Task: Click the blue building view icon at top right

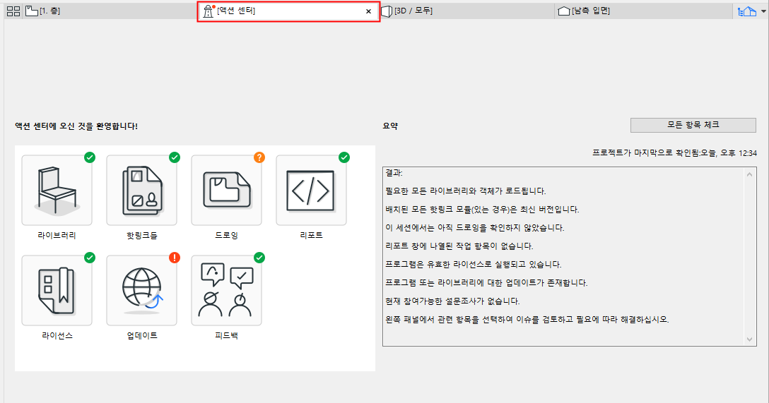Action: click(747, 11)
